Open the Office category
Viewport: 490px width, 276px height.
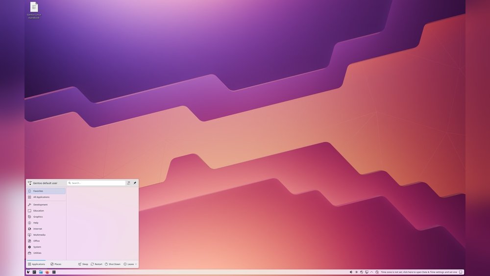[46, 241]
